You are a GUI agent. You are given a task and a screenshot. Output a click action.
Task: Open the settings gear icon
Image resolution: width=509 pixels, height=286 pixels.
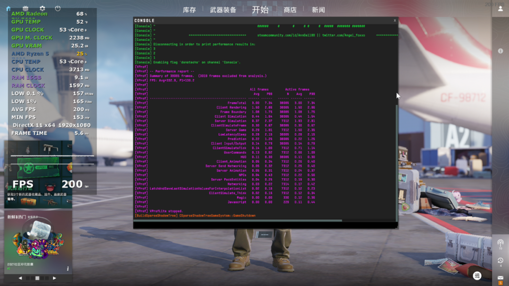42,8
